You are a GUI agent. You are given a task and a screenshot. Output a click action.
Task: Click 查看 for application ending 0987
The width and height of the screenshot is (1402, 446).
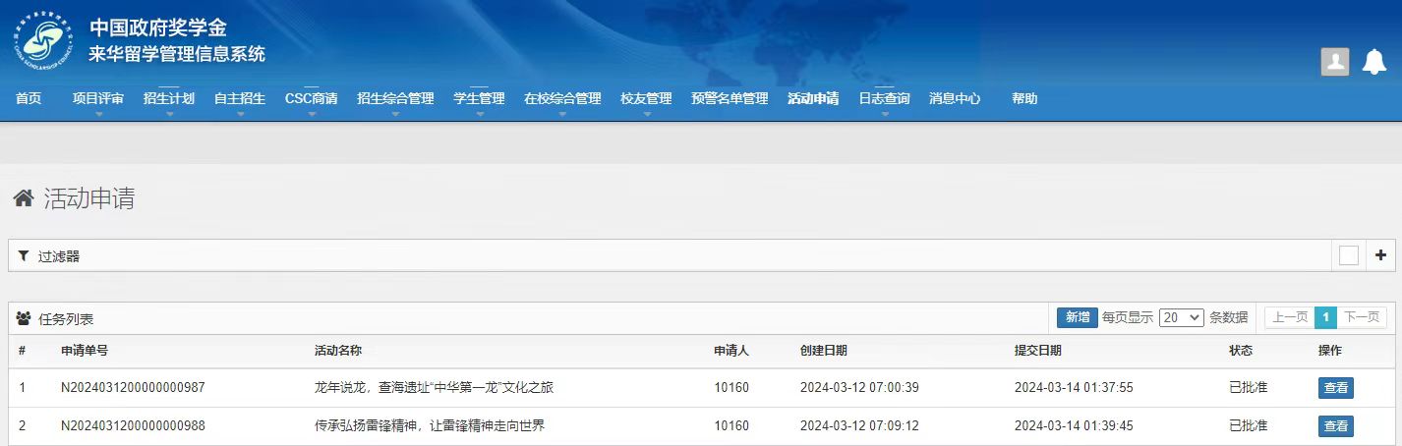click(x=1335, y=388)
